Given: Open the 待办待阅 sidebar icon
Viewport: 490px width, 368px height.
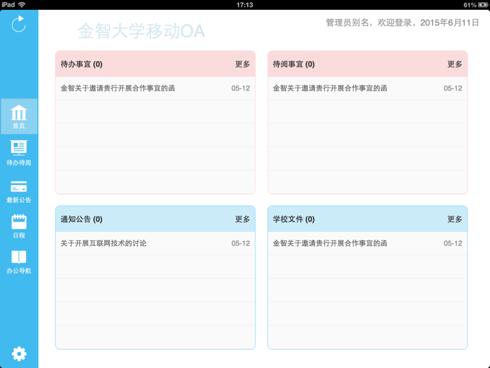Looking at the screenshot, I should pos(19,153).
